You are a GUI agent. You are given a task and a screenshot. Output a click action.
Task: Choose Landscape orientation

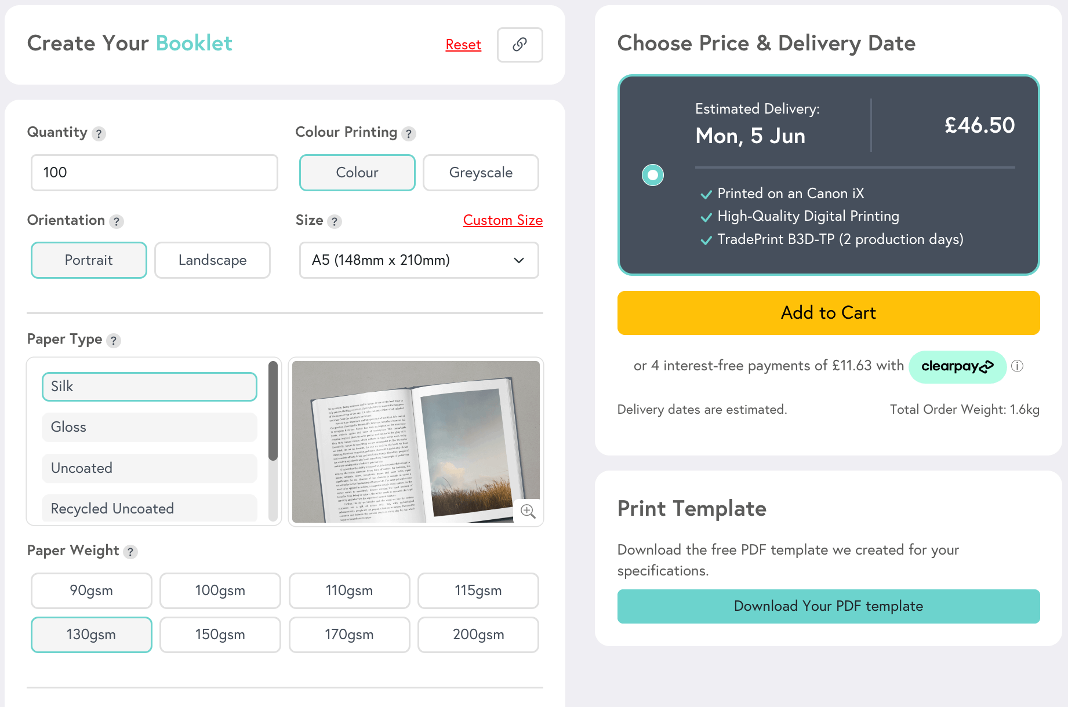click(212, 260)
